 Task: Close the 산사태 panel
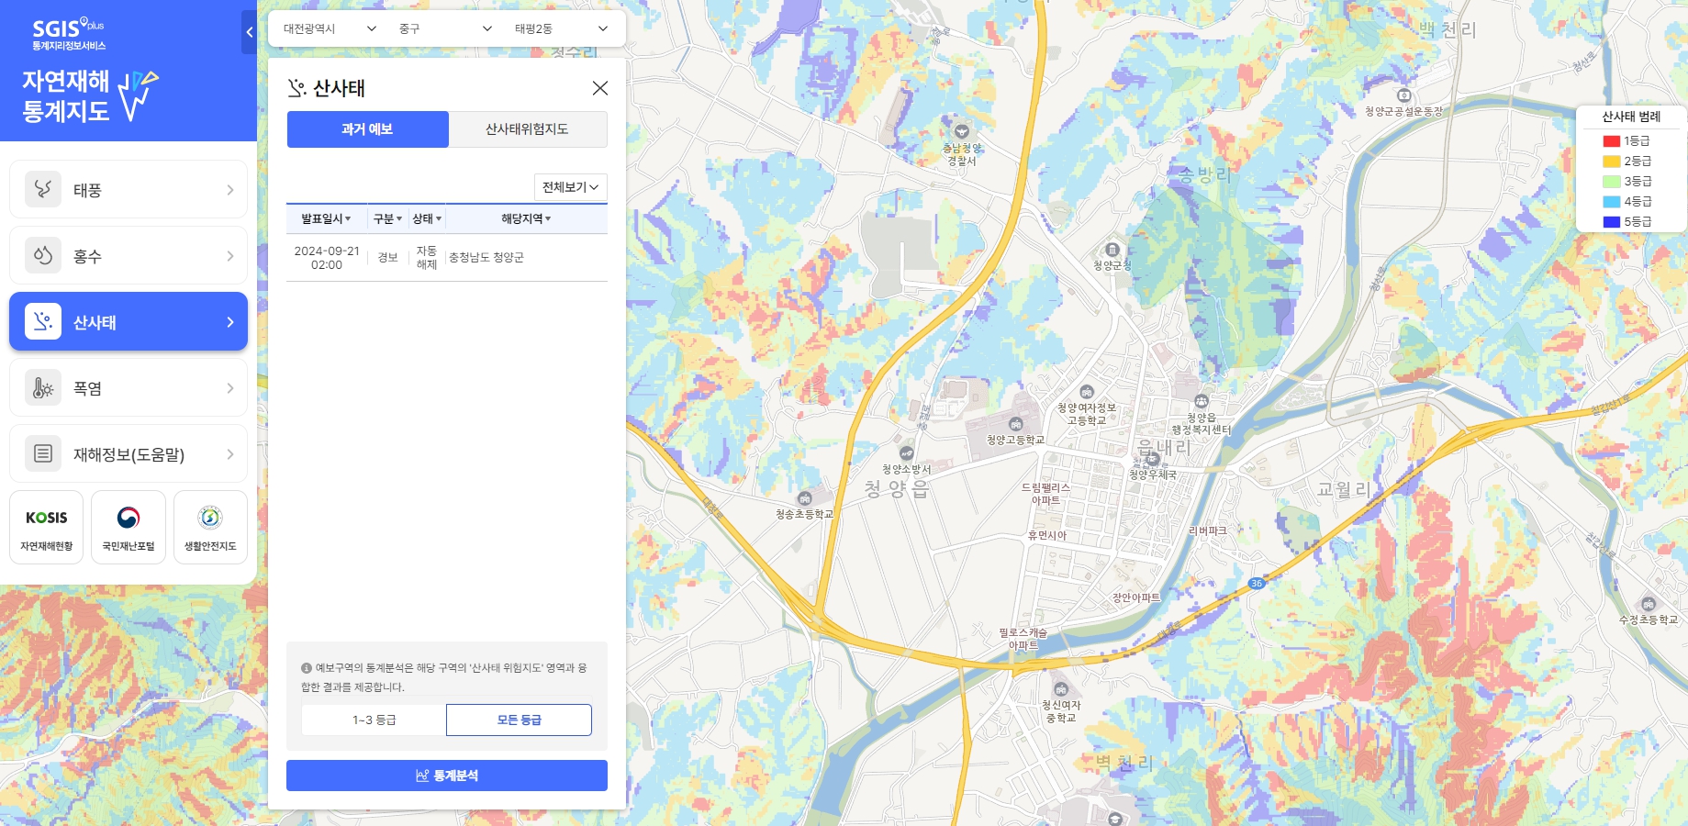pos(600,88)
